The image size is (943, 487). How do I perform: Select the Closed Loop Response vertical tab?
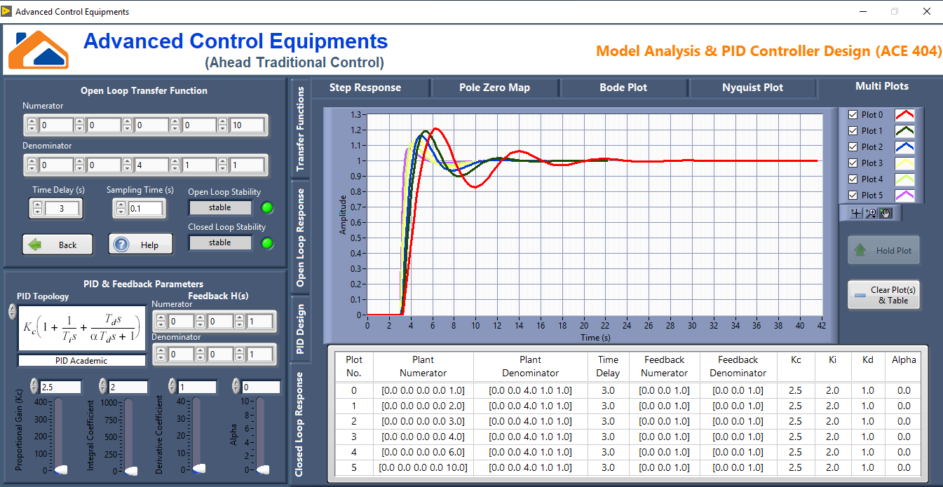coord(300,424)
